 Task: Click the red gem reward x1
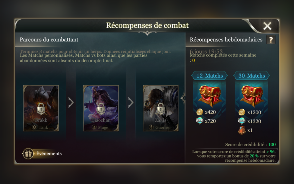pyautogui.click(x=242, y=130)
